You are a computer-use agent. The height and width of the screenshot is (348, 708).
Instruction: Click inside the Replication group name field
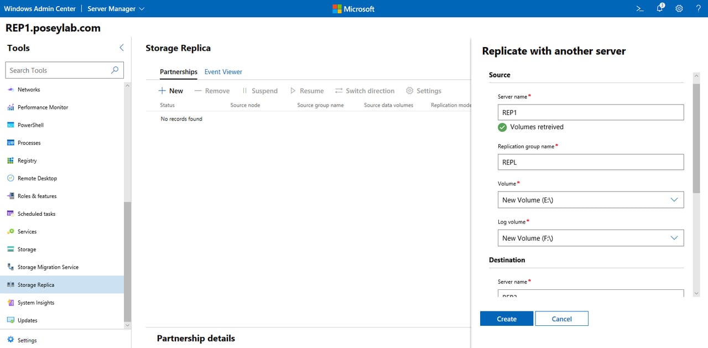[590, 162]
